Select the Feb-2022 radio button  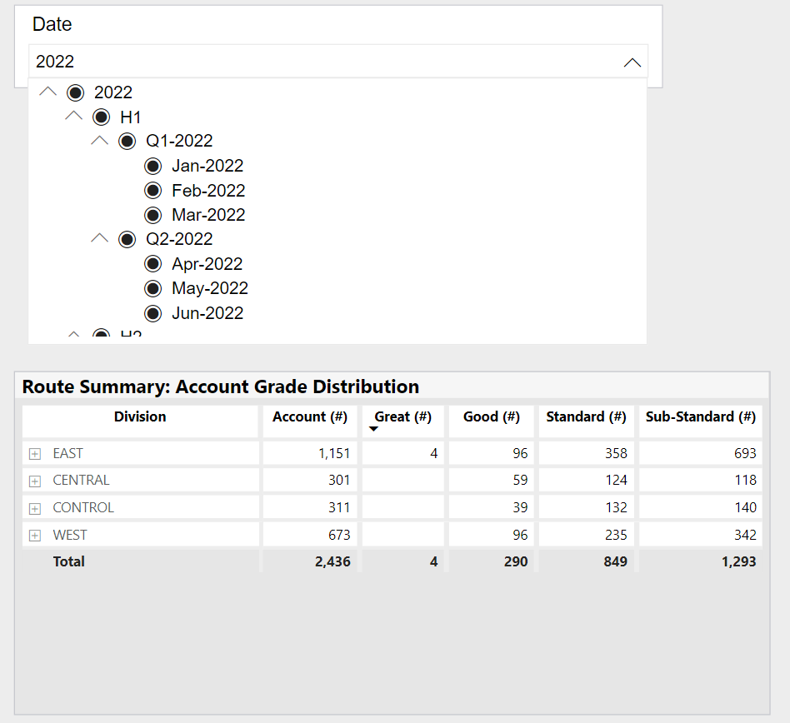pyautogui.click(x=152, y=190)
